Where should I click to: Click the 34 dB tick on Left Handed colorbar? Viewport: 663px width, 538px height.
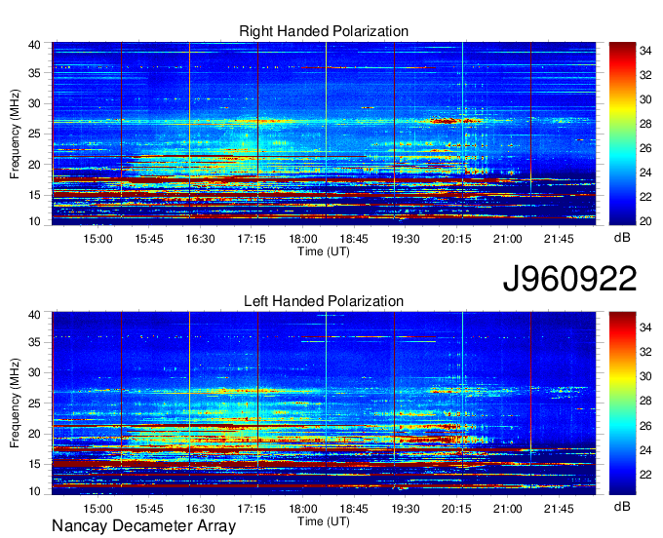coord(645,327)
